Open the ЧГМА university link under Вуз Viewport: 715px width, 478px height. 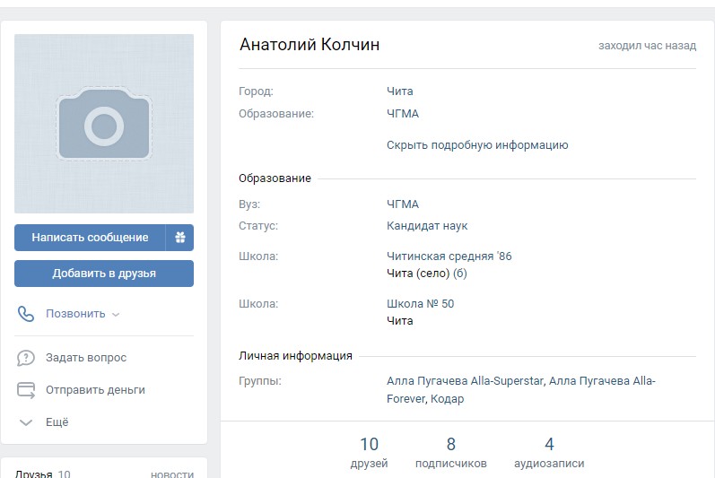(x=403, y=204)
